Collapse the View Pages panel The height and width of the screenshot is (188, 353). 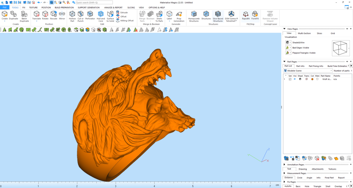pyautogui.click(x=284, y=29)
